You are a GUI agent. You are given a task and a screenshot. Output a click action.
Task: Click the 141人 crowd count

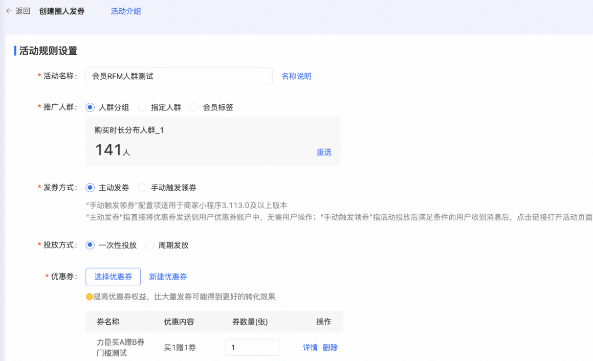coord(113,150)
